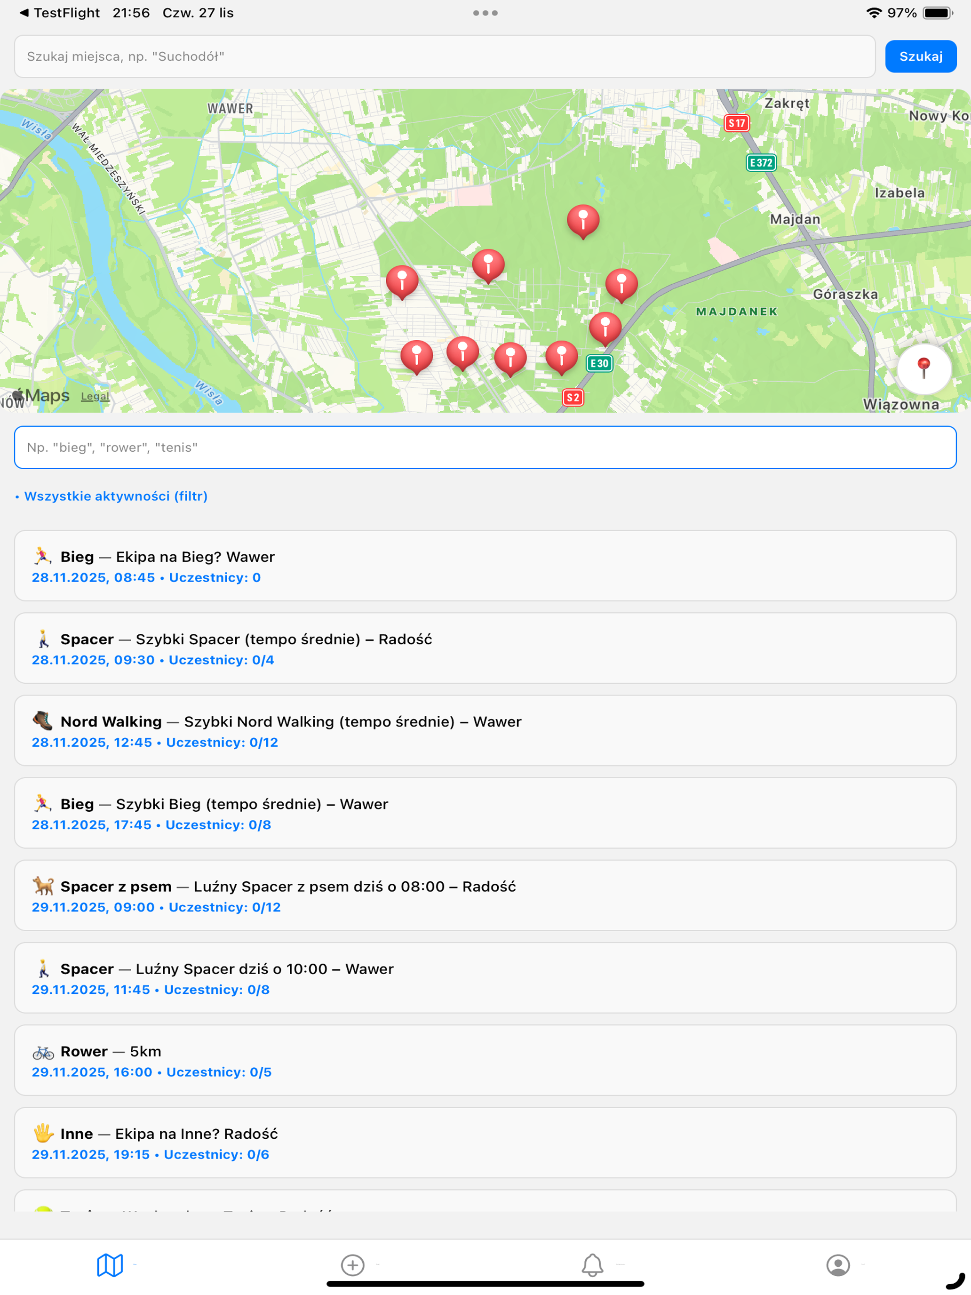The width and height of the screenshot is (971, 1295).
Task: Open Bieg Ekipa na Bieg? Wawer card
Action: tap(485, 566)
